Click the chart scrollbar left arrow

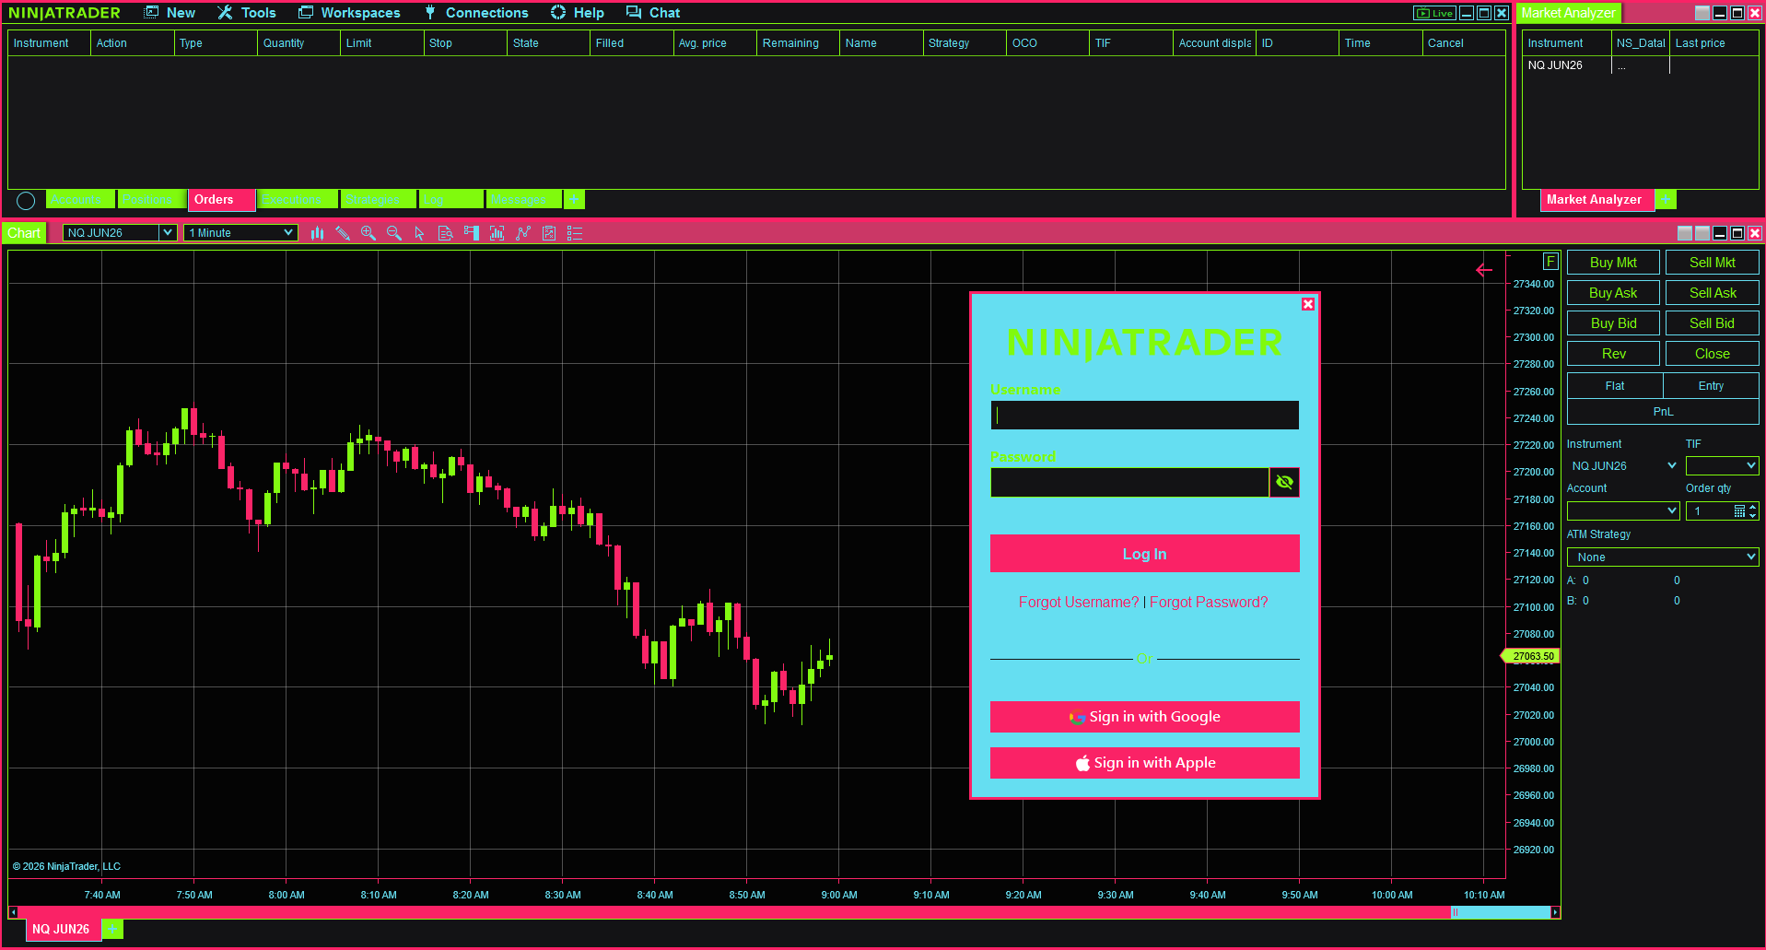13,912
